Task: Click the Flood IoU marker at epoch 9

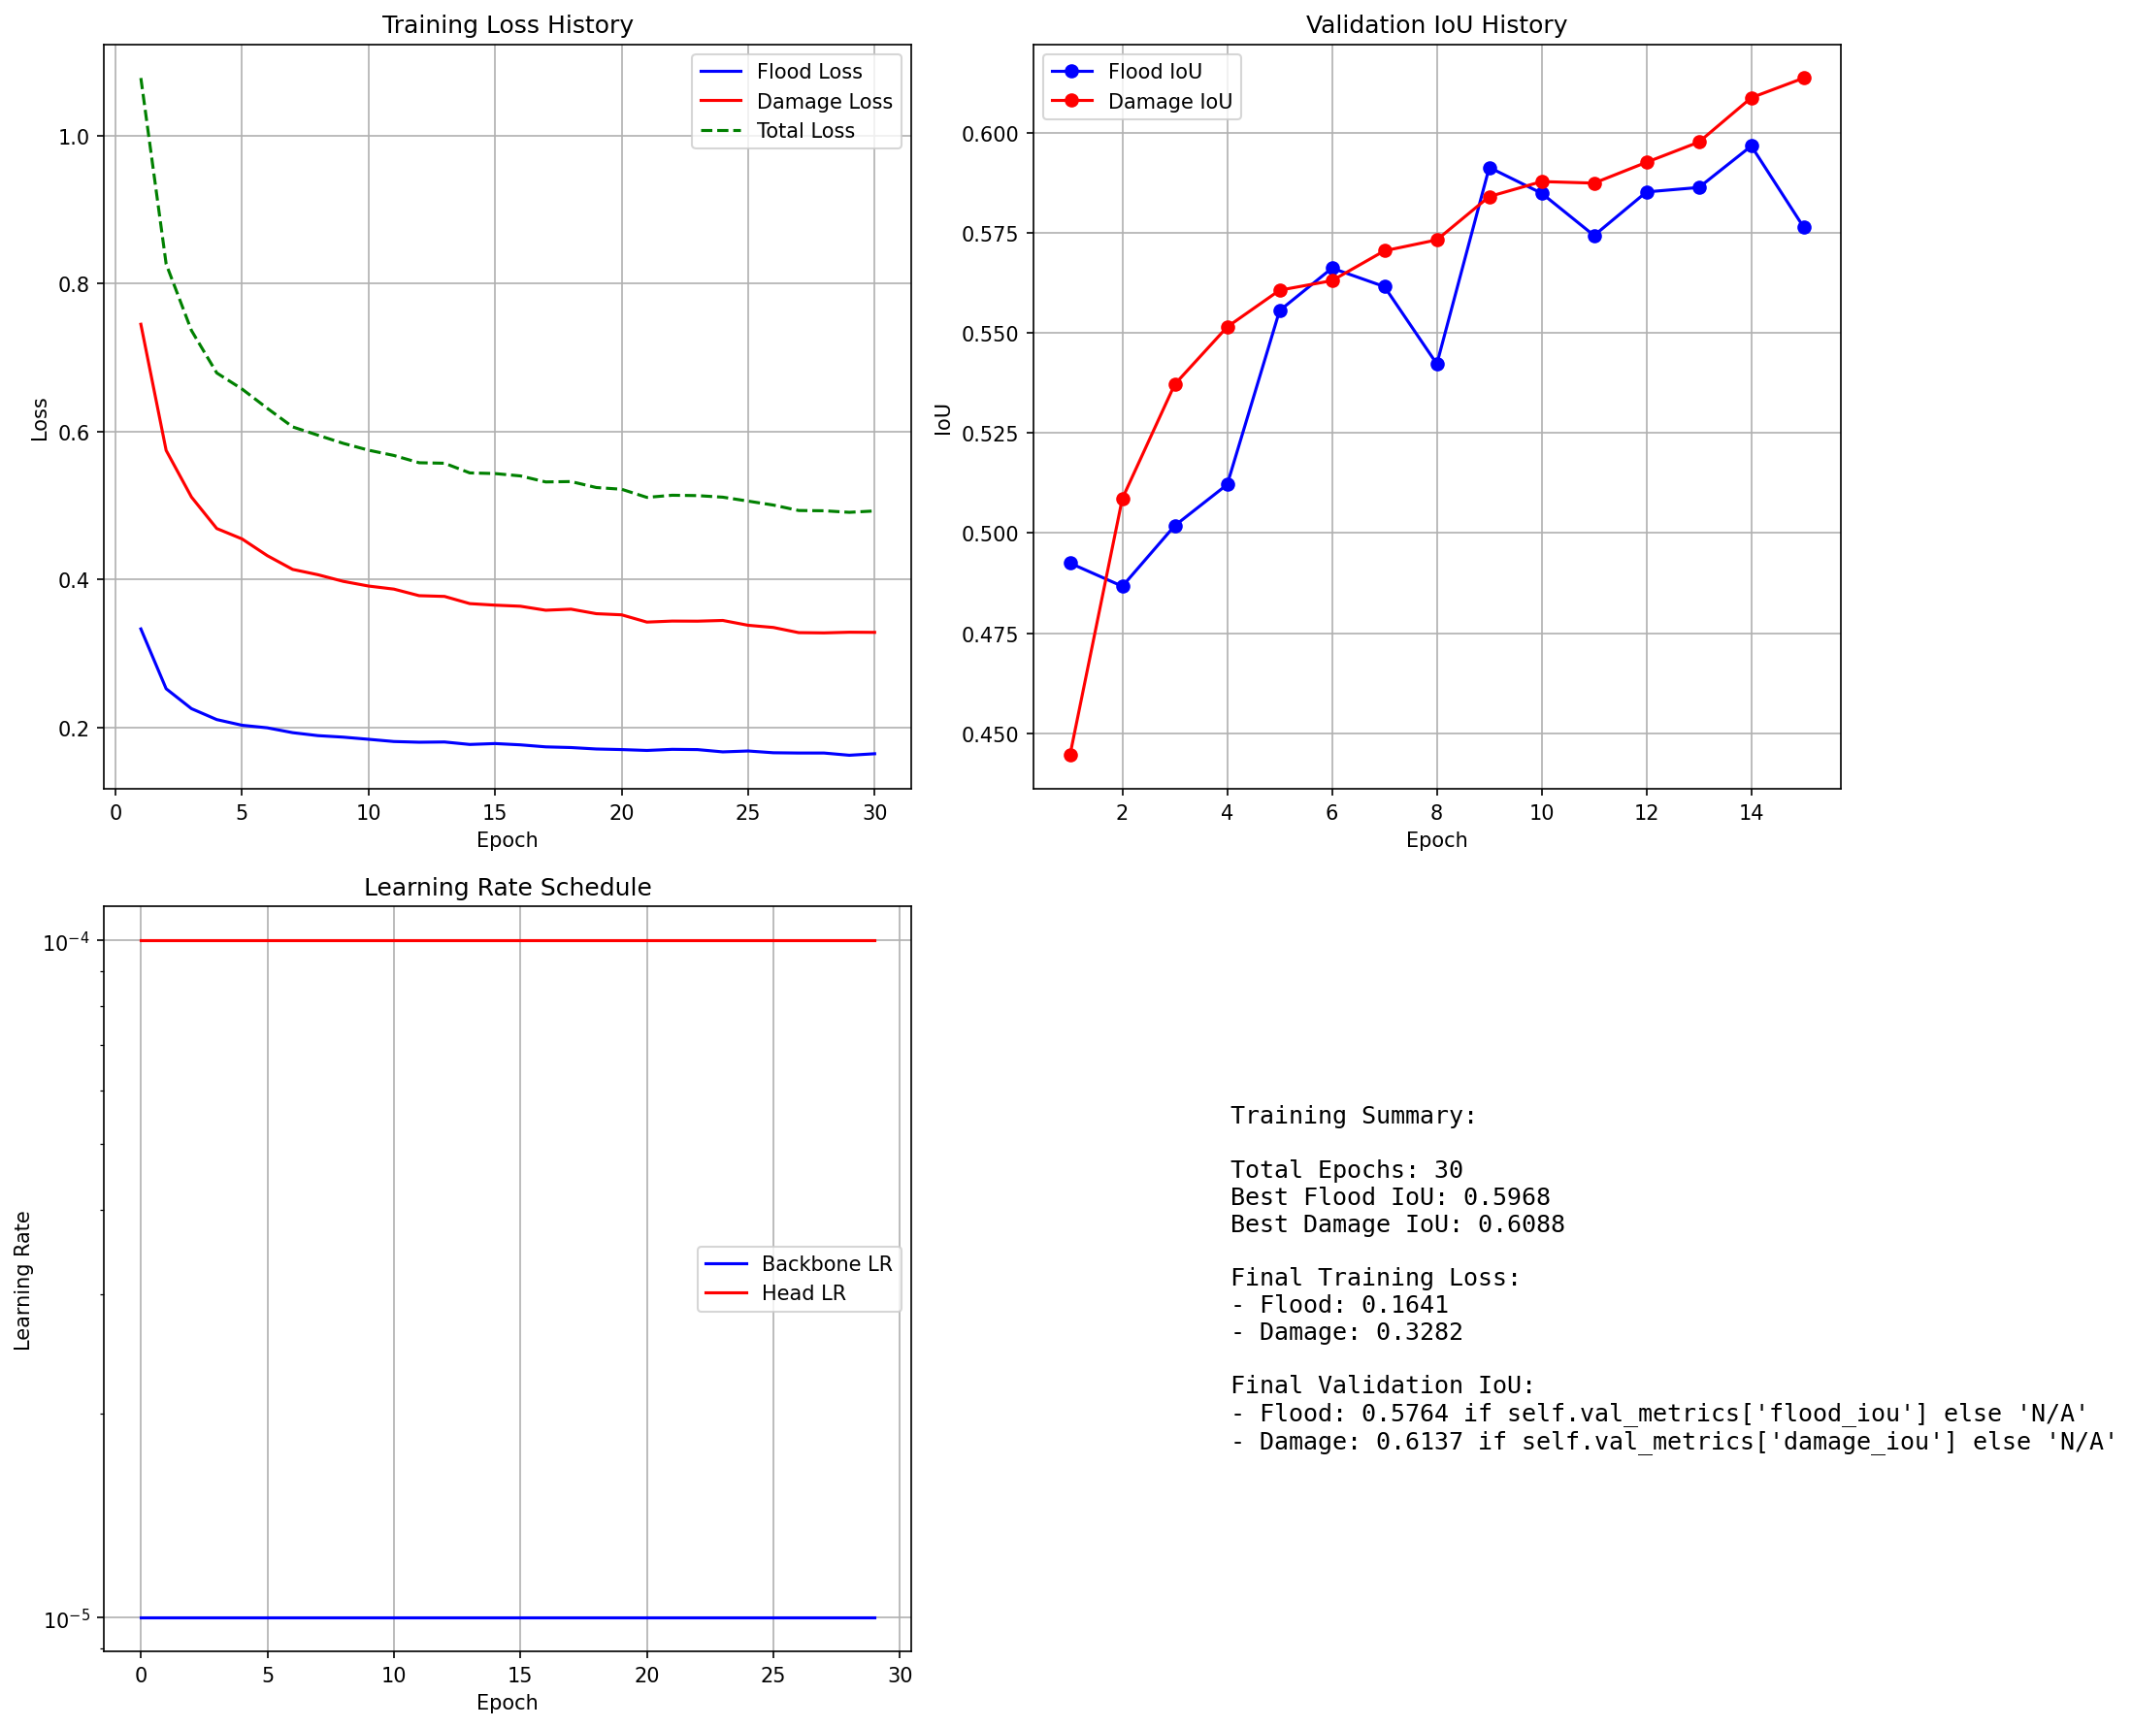Action: point(1490,168)
